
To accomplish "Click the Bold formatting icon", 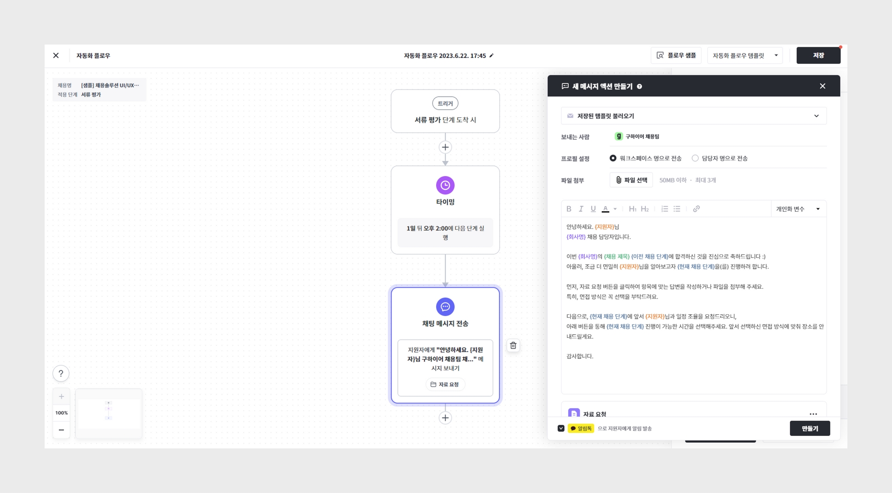I will point(569,209).
